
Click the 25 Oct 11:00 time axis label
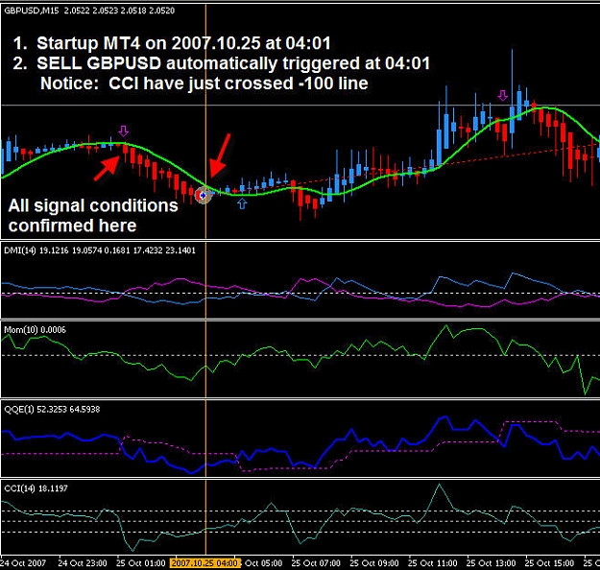432,563
